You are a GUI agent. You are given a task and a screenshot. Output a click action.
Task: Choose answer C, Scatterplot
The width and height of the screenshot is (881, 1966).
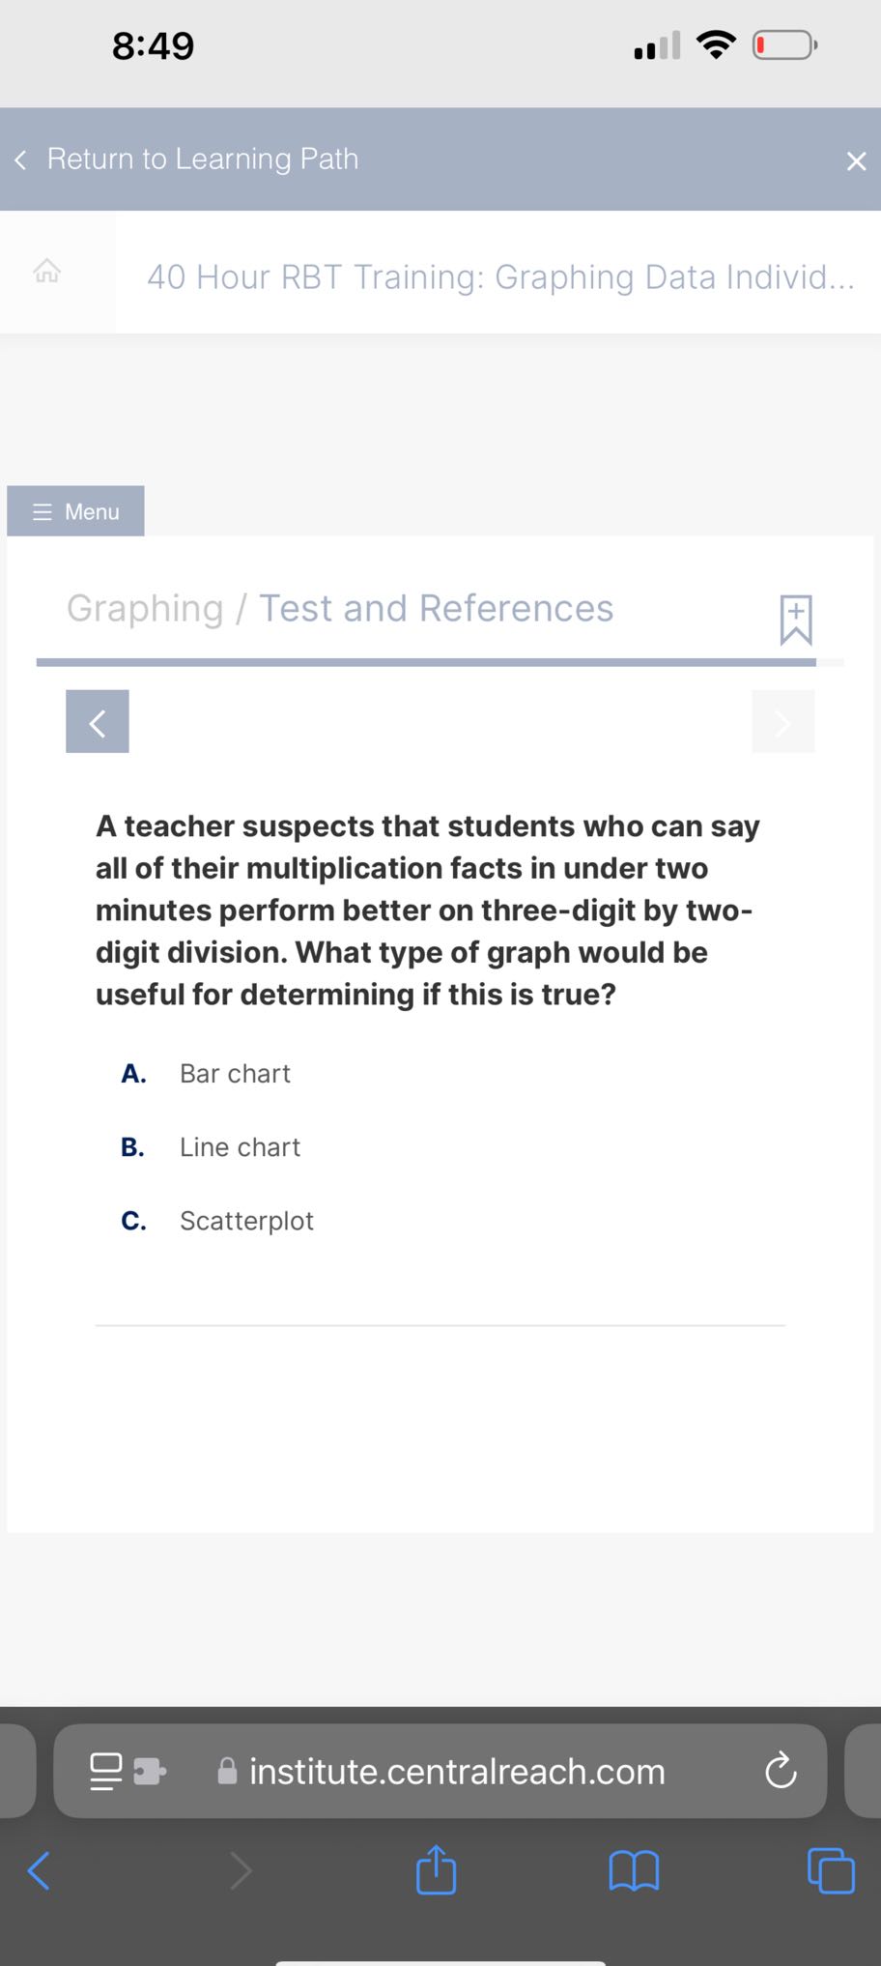click(246, 1221)
